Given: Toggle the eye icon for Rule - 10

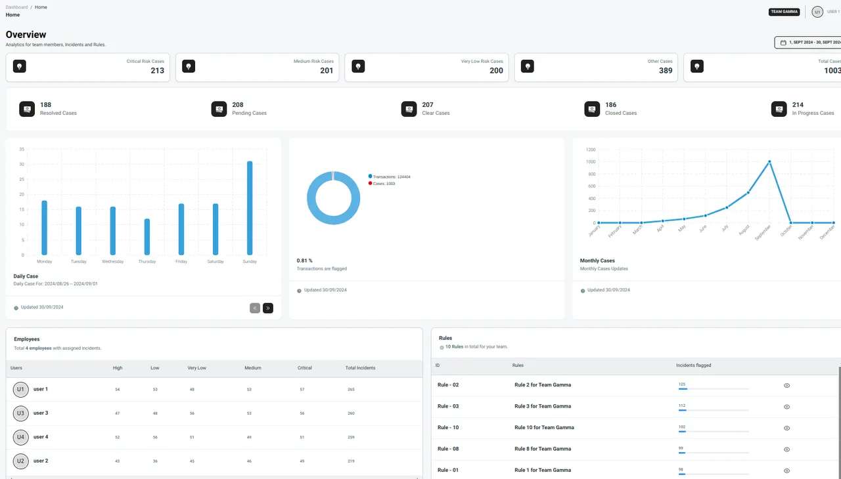Looking at the screenshot, I should coord(786,428).
